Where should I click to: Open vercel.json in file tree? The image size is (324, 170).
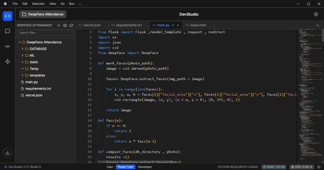(34, 95)
